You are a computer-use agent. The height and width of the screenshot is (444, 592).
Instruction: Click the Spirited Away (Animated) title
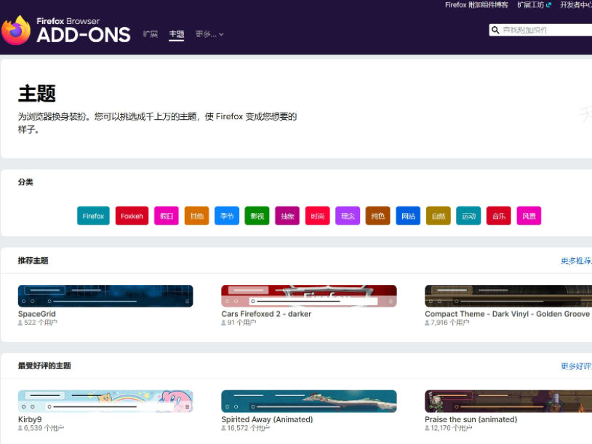coord(267,419)
